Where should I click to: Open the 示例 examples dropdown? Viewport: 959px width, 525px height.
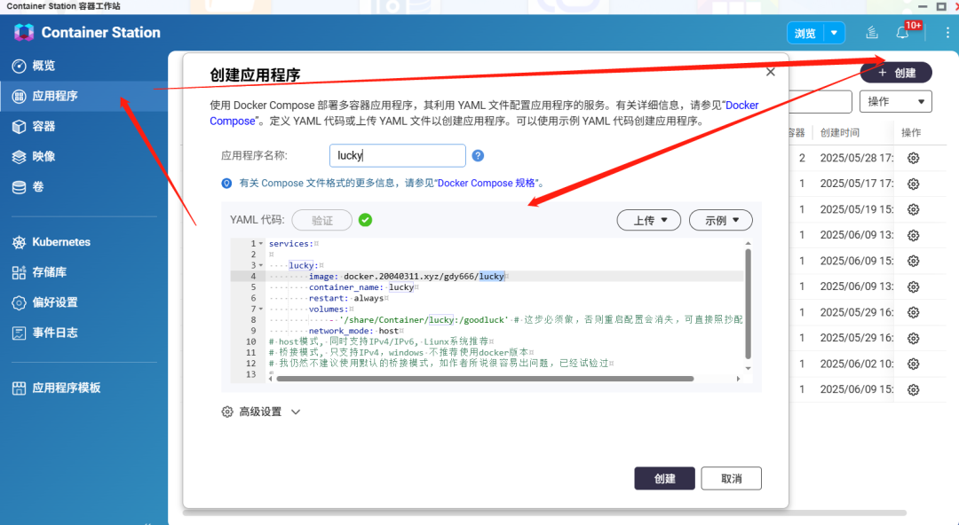coord(720,220)
